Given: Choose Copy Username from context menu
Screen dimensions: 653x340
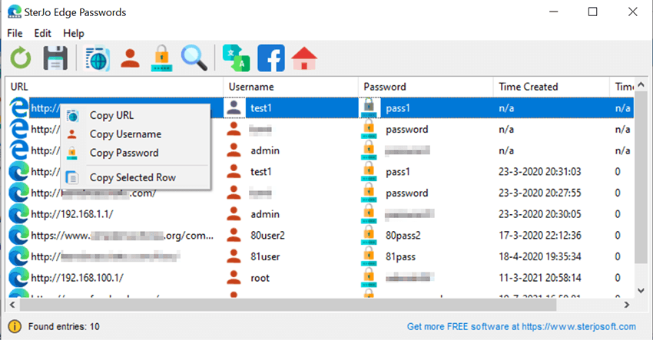Looking at the screenshot, I should (x=135, y=134).
